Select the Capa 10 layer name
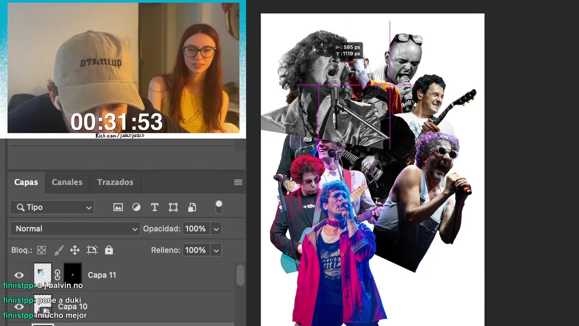 [x=73, y=307]
